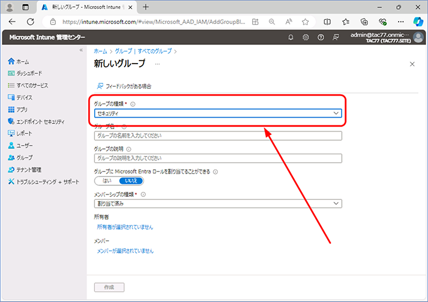Open すべてのサービス in the sidebar

click(28, 85)
